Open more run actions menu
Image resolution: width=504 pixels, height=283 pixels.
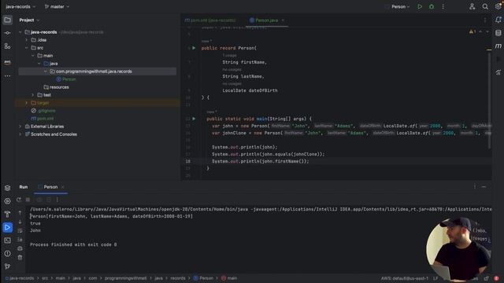tap(443, 6)
